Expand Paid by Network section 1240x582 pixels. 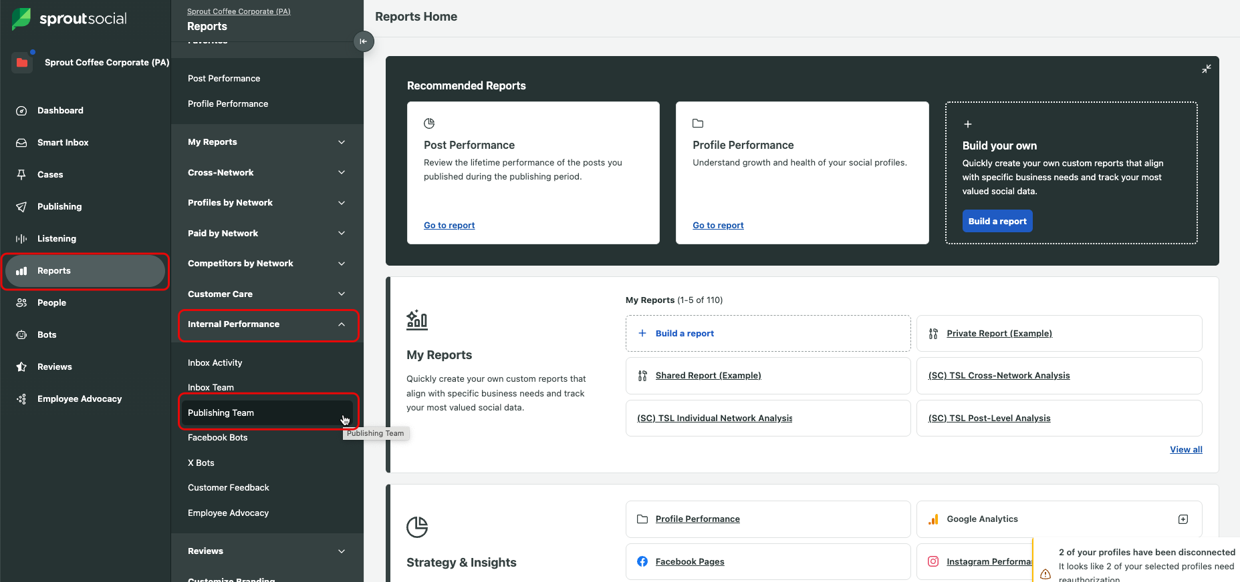(342, 233)
